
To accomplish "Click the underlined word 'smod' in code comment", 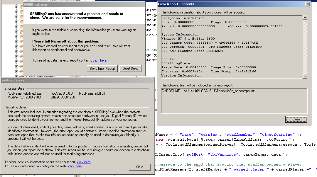I will pyautogui.click(x=198, y=165).
